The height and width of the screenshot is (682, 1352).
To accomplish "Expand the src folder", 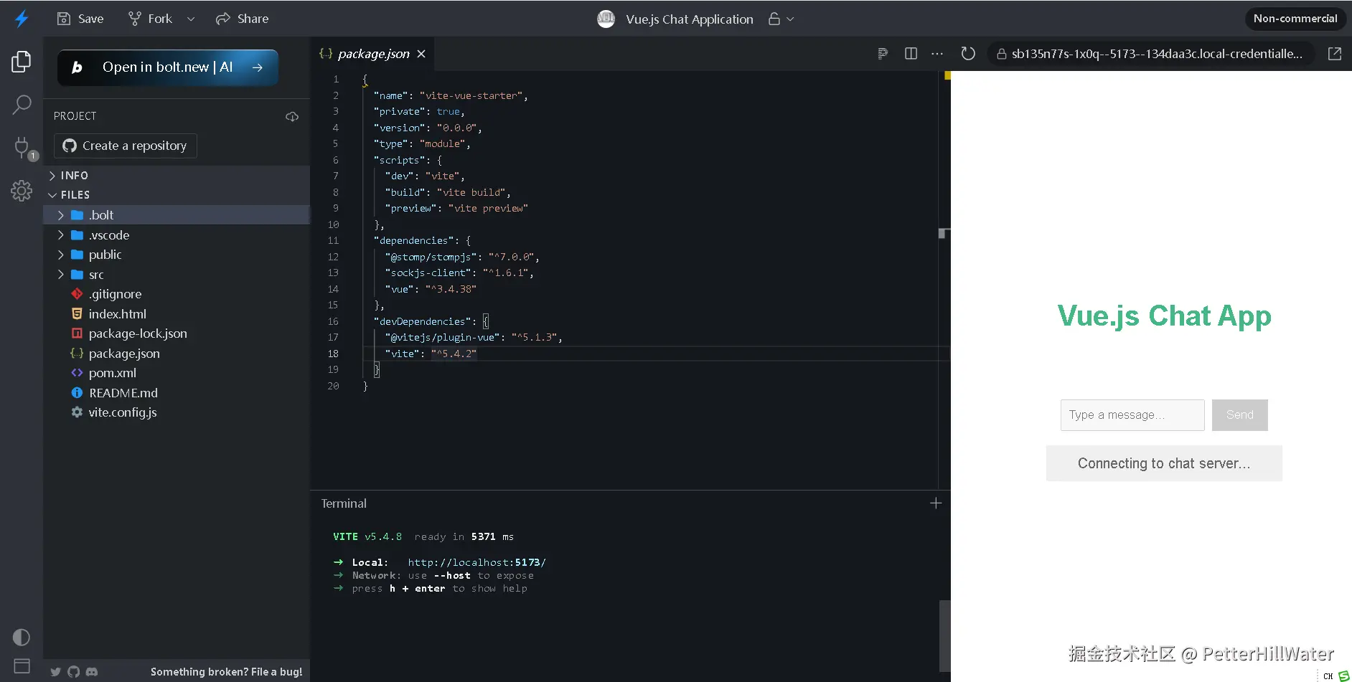I will pos(177,275).
